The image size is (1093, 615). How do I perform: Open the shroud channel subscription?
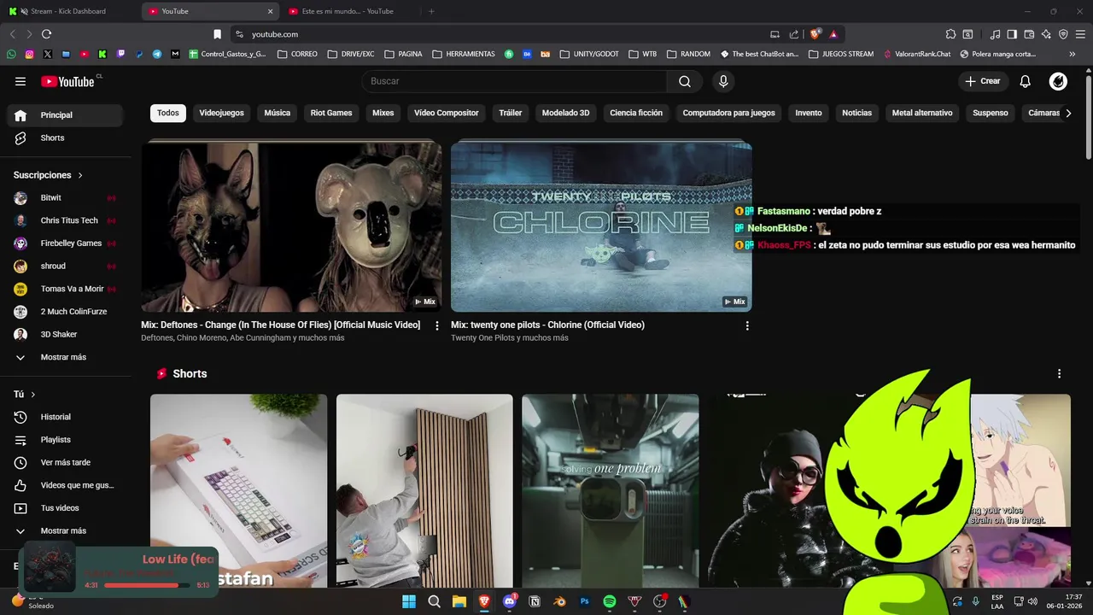pyautogui.click(x=65, y=266)
